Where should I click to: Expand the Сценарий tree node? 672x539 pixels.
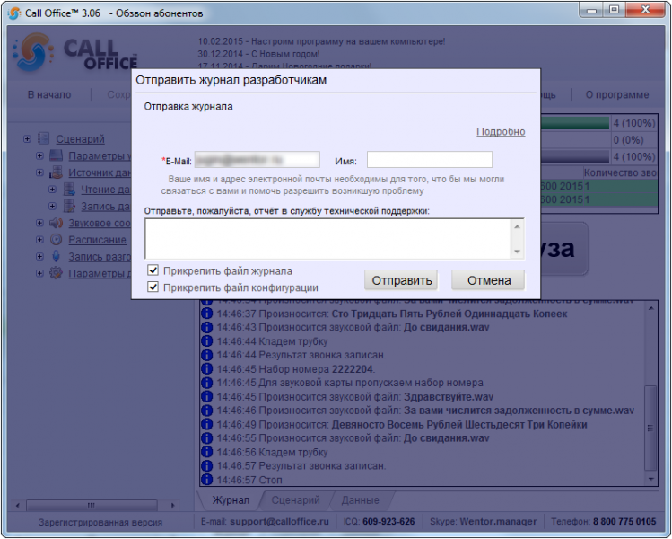(x=27, y=138)
